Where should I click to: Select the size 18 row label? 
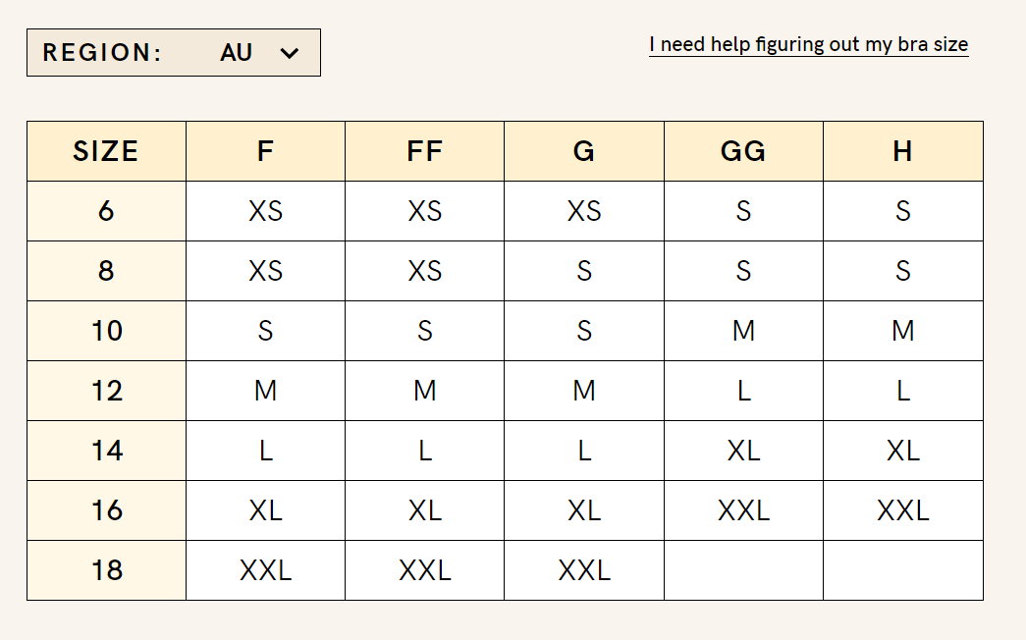tap(106, 570)
